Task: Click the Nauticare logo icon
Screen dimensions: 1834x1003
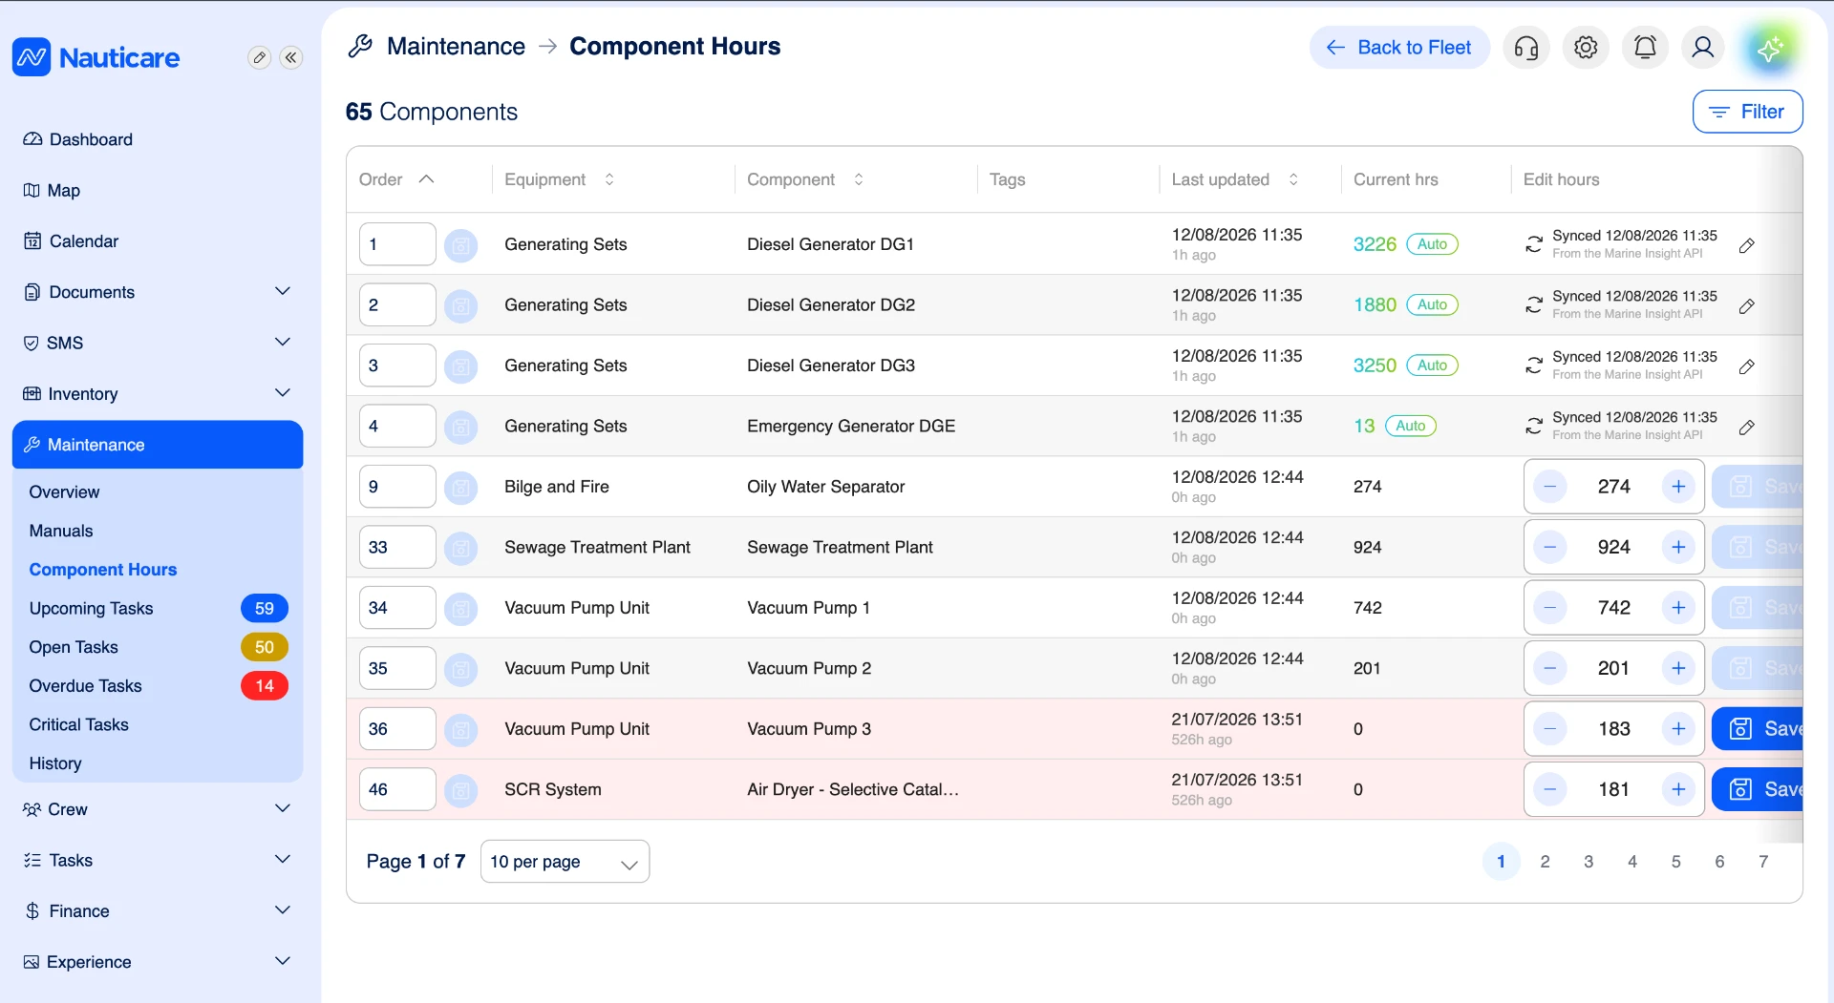Action: click(32, 57)
